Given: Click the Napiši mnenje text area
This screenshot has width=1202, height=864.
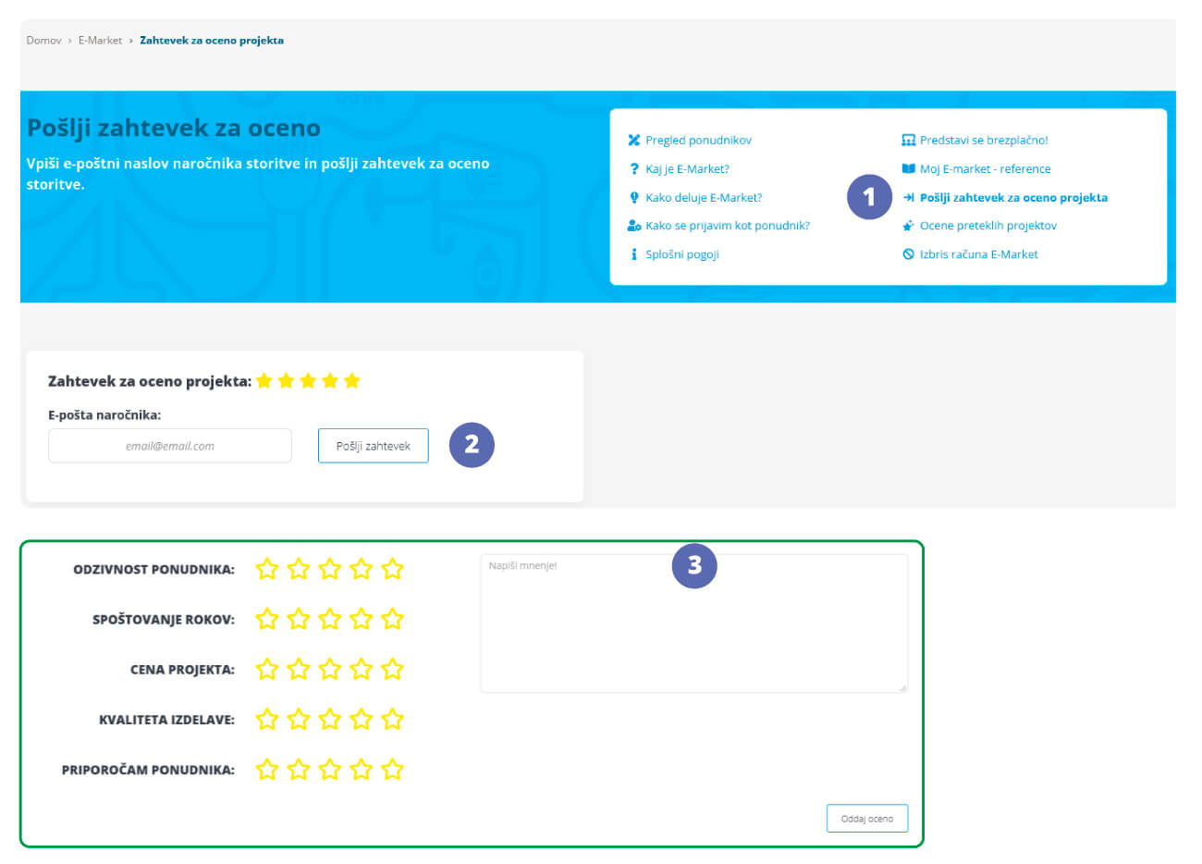Looking at the screenshot, I should (693, 629).
